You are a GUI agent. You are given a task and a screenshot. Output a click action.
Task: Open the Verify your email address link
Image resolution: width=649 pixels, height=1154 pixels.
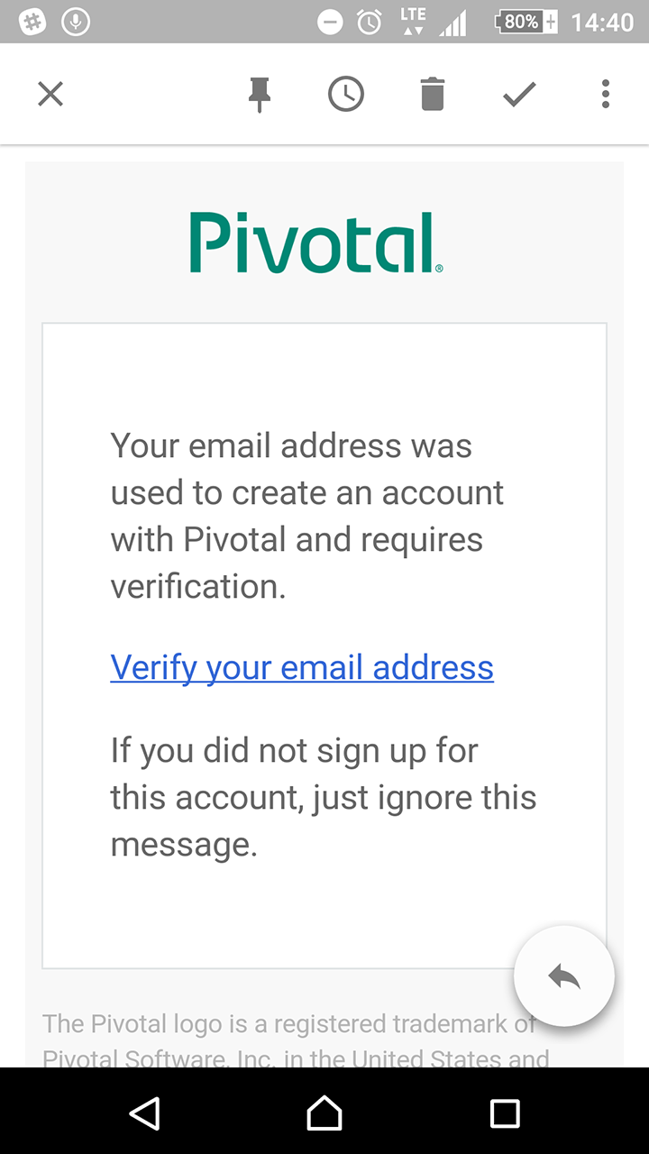pos(302,668)
